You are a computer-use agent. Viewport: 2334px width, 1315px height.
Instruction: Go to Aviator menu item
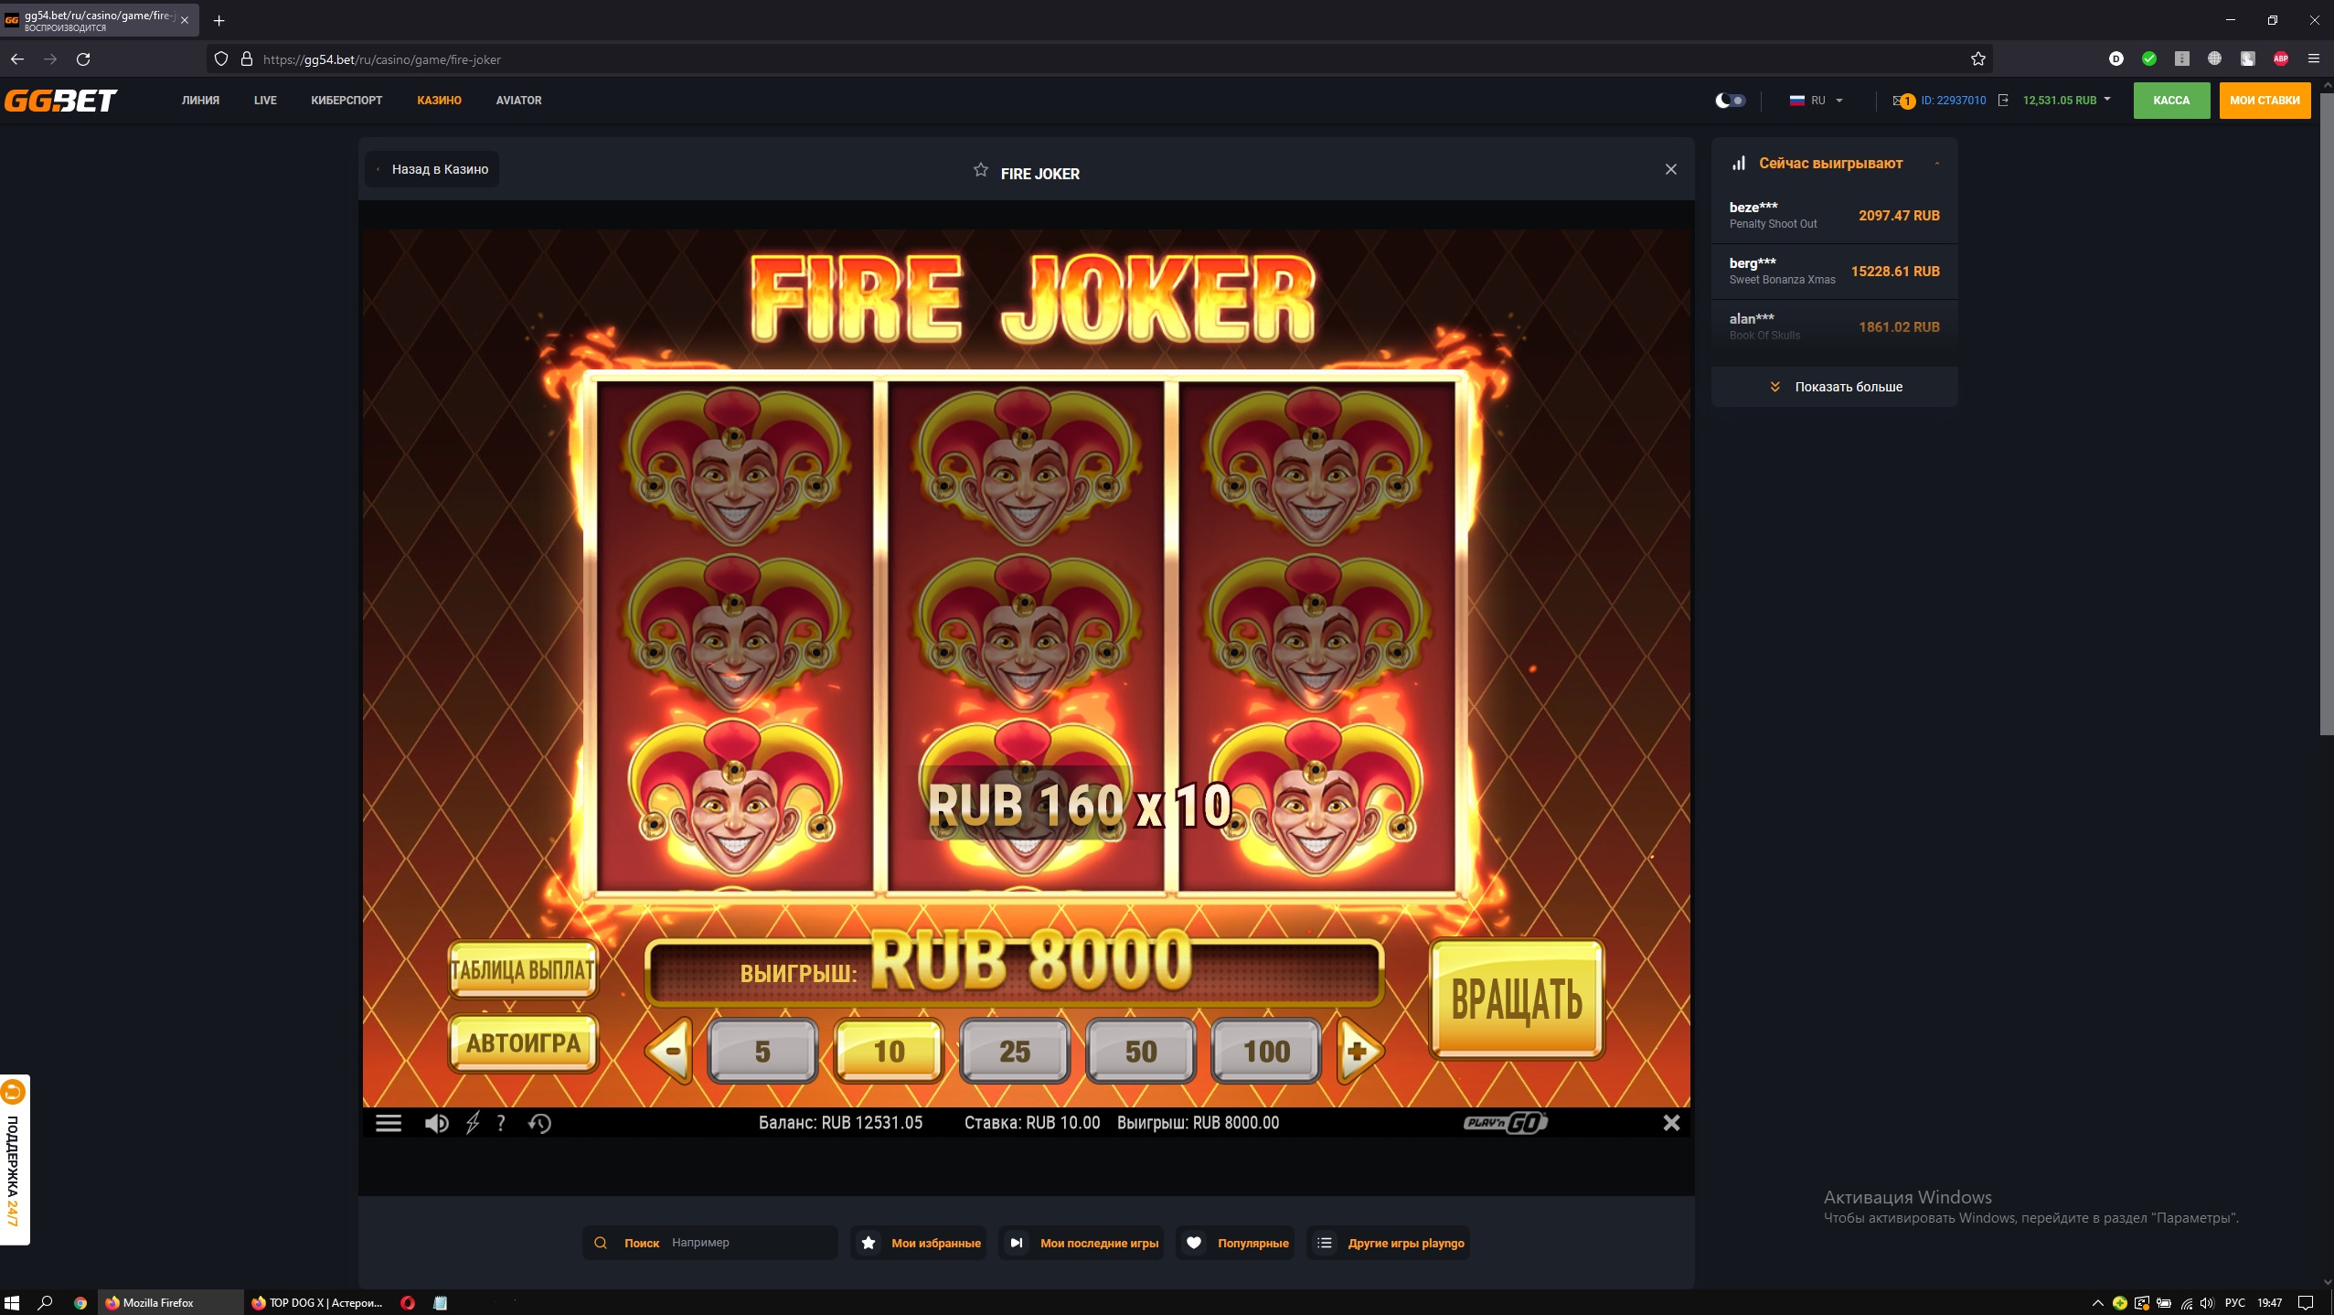(x=518, y=101)
